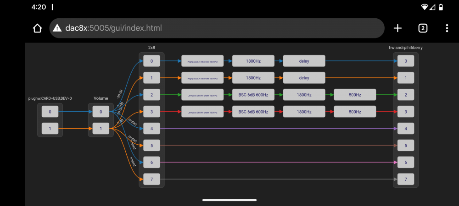This screenshot has width=459, height=206.
Task: Select the Highpass LR filter on channel 0
Action: [x=202, y=61]
